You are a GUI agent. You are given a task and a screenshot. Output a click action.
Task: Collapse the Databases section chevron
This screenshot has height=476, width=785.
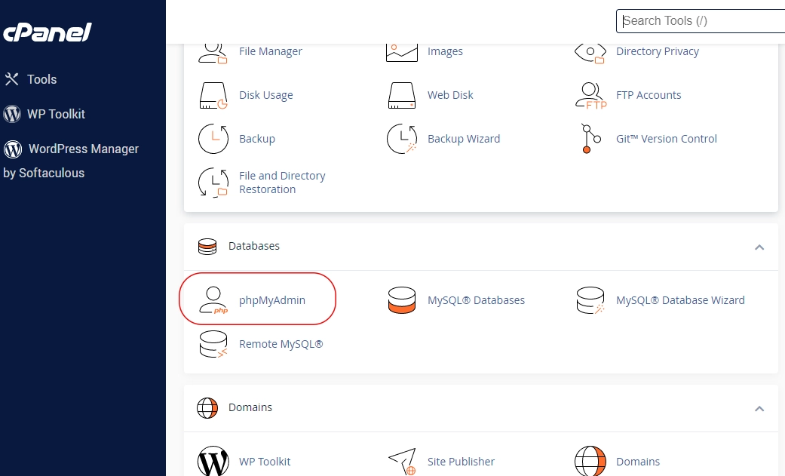[x=759, y=247]
